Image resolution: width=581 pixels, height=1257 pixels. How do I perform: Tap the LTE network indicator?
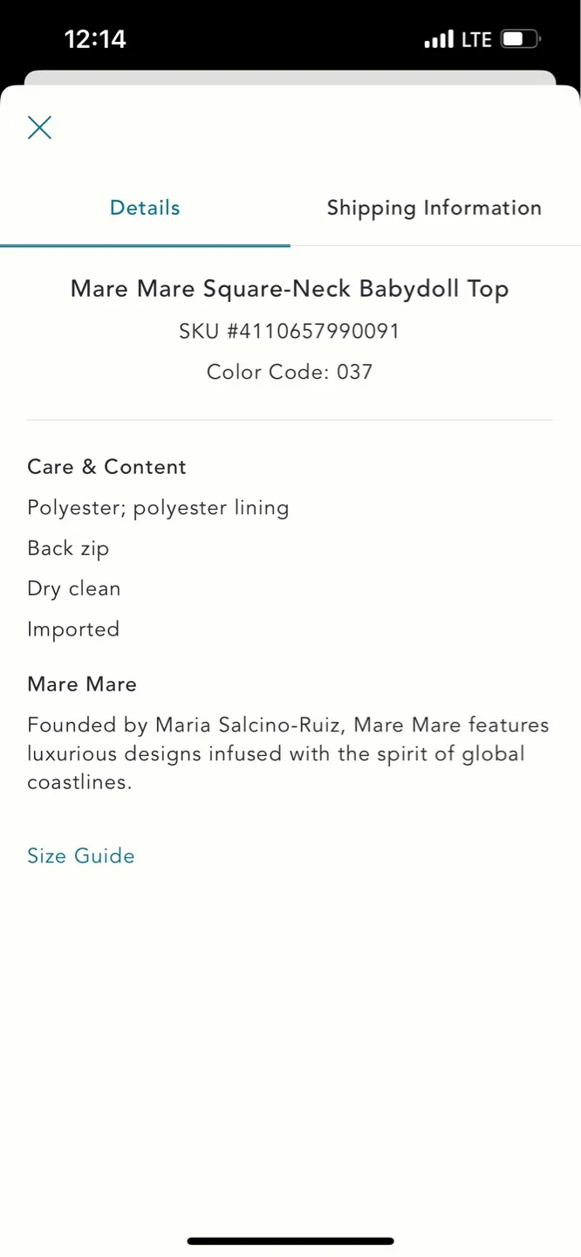pyautogui.click(x=477, y=39)
